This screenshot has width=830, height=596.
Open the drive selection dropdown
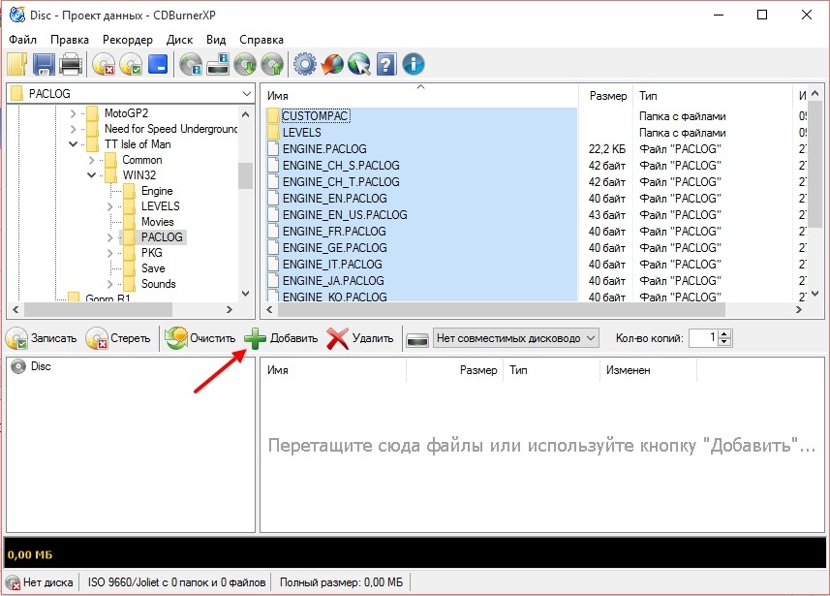[591, 338]
